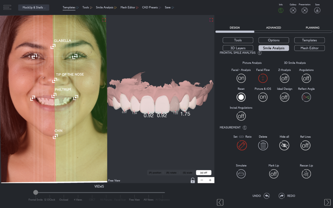Open the Simulate lips tool

pyautogui.click(x=241, y=174)
